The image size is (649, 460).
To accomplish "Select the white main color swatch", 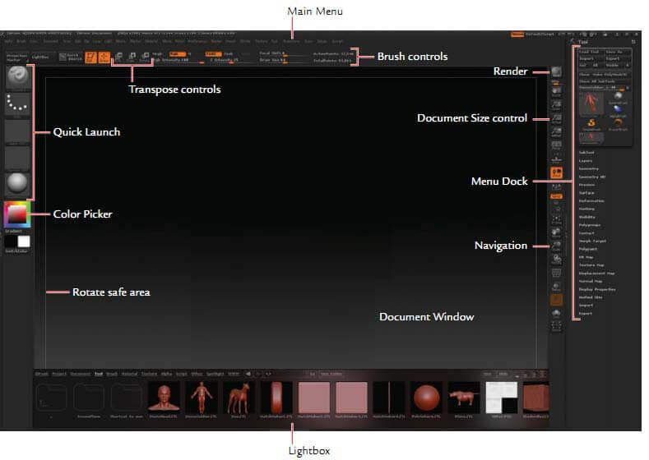I will point(24,241).
